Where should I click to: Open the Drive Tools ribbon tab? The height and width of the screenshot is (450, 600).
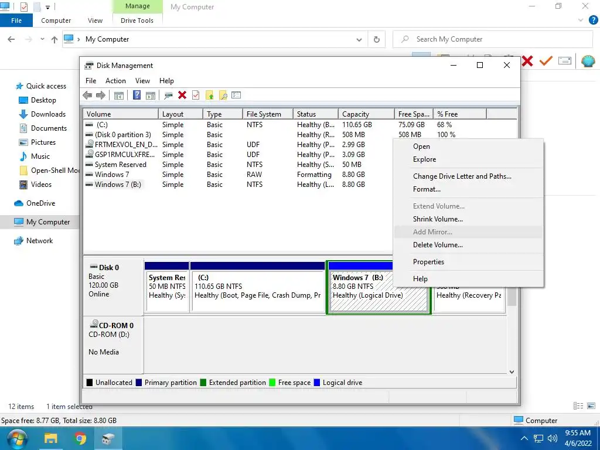coord(137,21)
